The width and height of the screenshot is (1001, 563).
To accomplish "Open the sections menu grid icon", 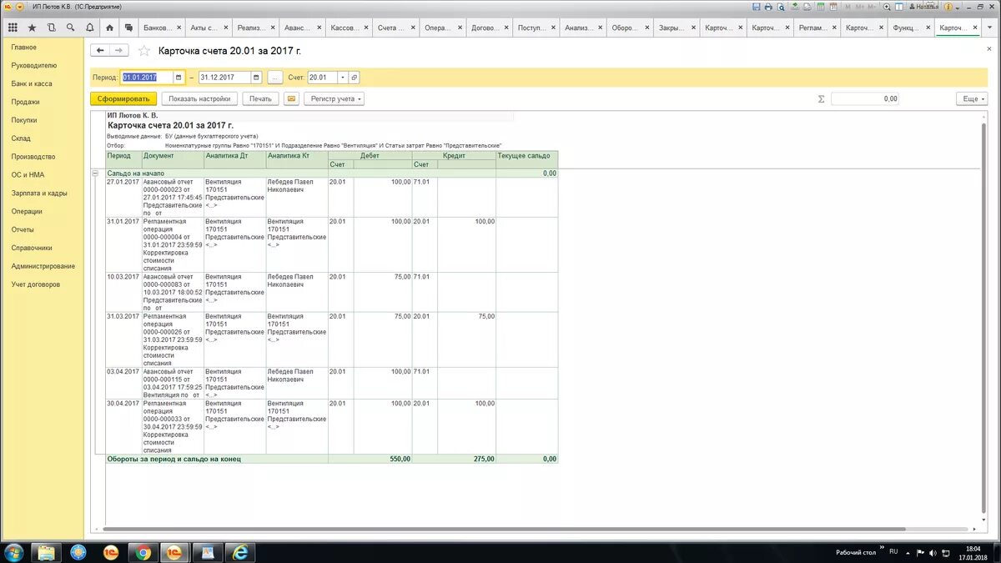I will (x=13, y=28).
